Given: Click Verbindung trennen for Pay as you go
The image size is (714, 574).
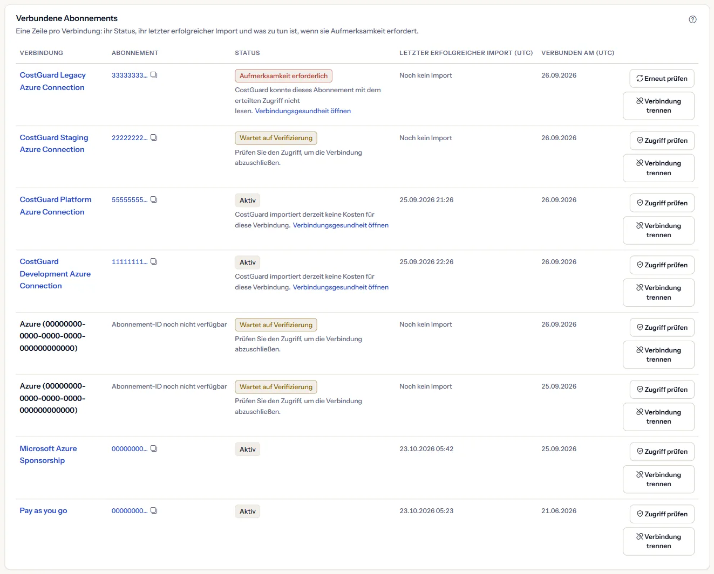Looking at the screenshot, I should pyautogui.click(x=658, y=541).
